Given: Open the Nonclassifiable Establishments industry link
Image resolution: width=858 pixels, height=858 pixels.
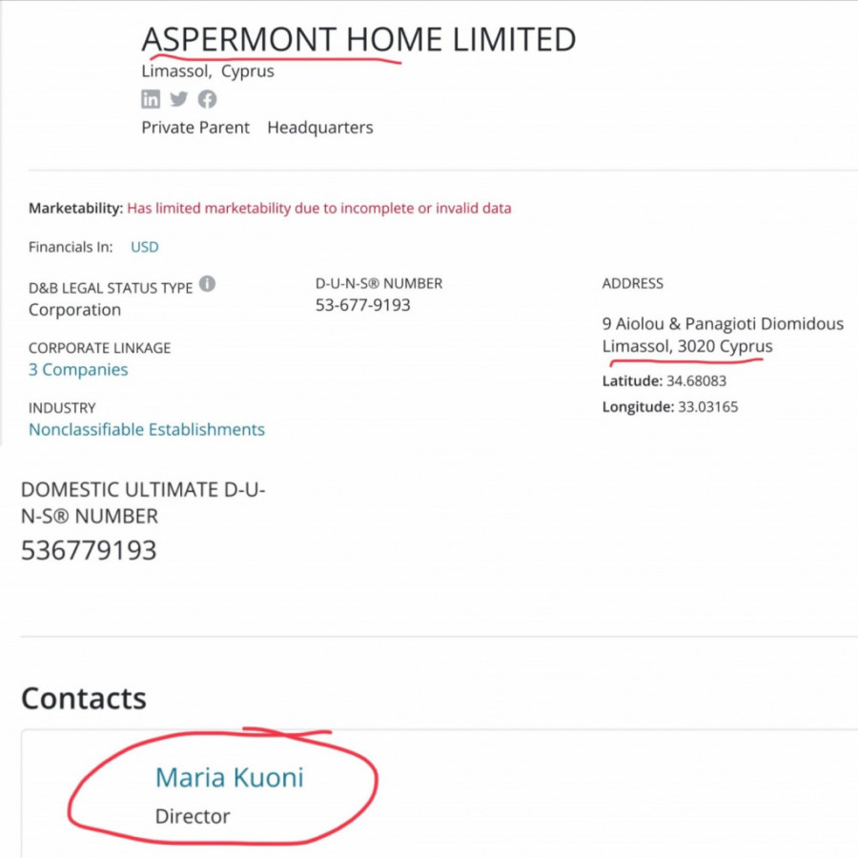Looking at the screenshot, I should tap(147, 430).
